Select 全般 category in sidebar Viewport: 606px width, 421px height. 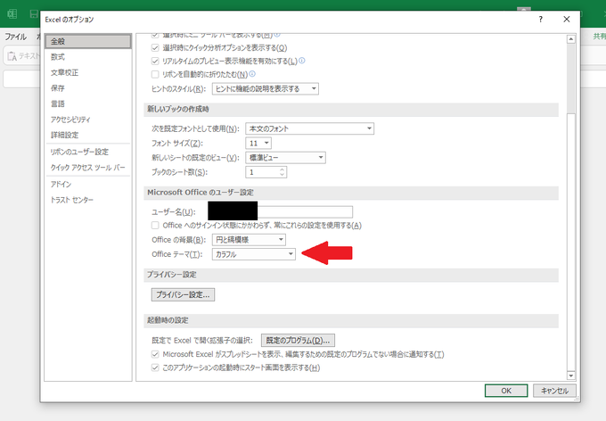[88, 41]
